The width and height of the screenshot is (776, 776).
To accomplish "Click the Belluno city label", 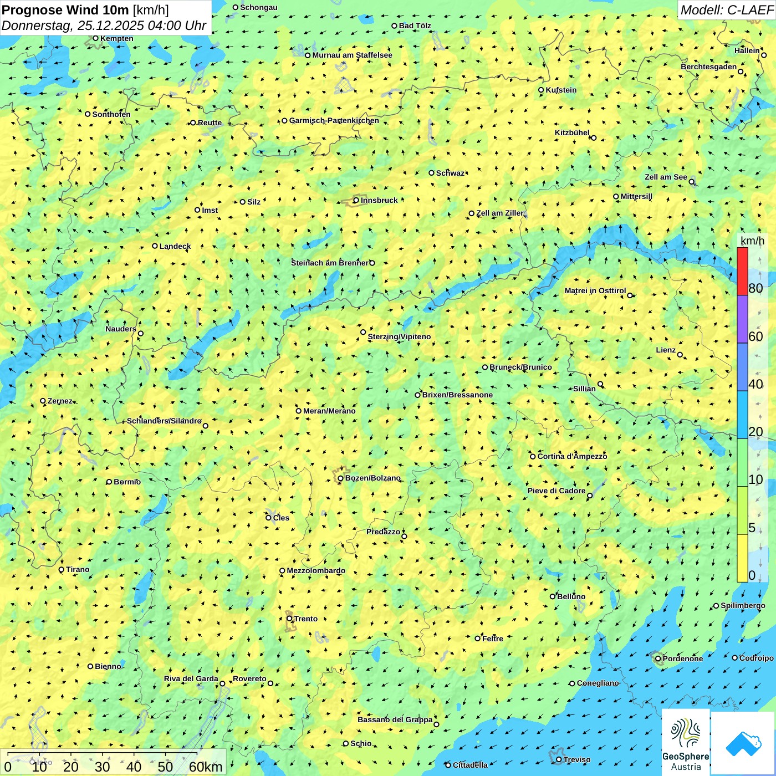I will pyautogui.click(x=571, y=596).
